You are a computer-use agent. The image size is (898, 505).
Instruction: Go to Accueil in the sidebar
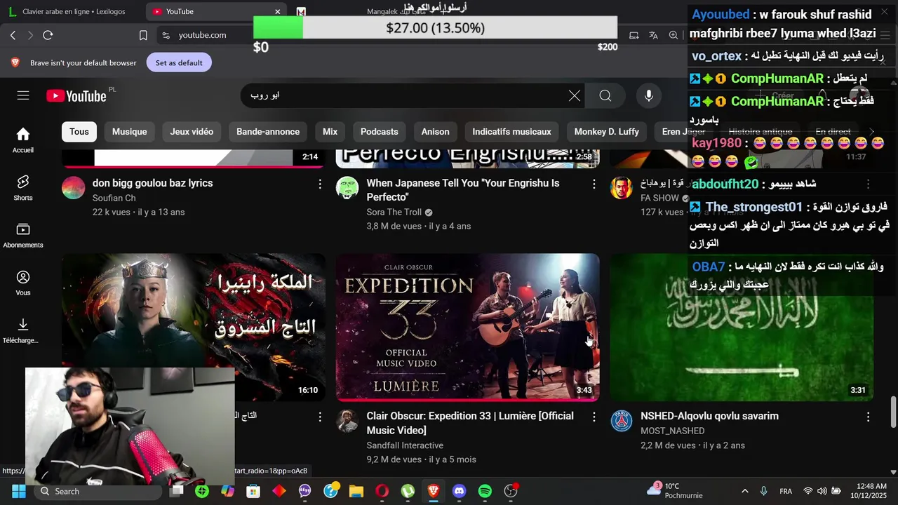click(x=23, y=140)
